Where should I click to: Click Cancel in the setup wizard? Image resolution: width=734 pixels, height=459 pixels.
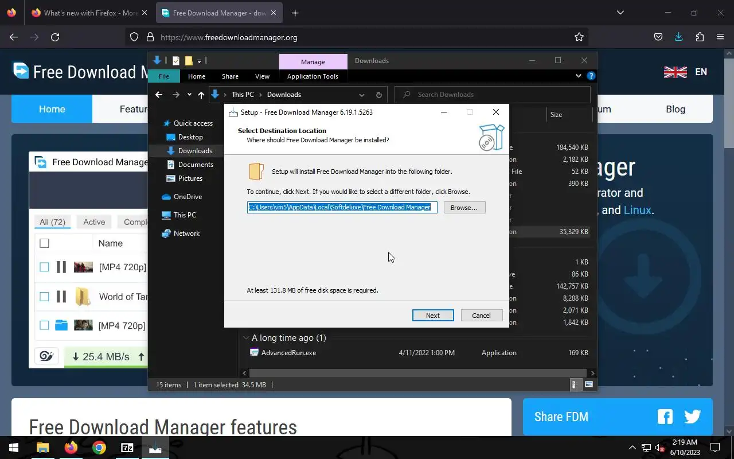[481, 315]
